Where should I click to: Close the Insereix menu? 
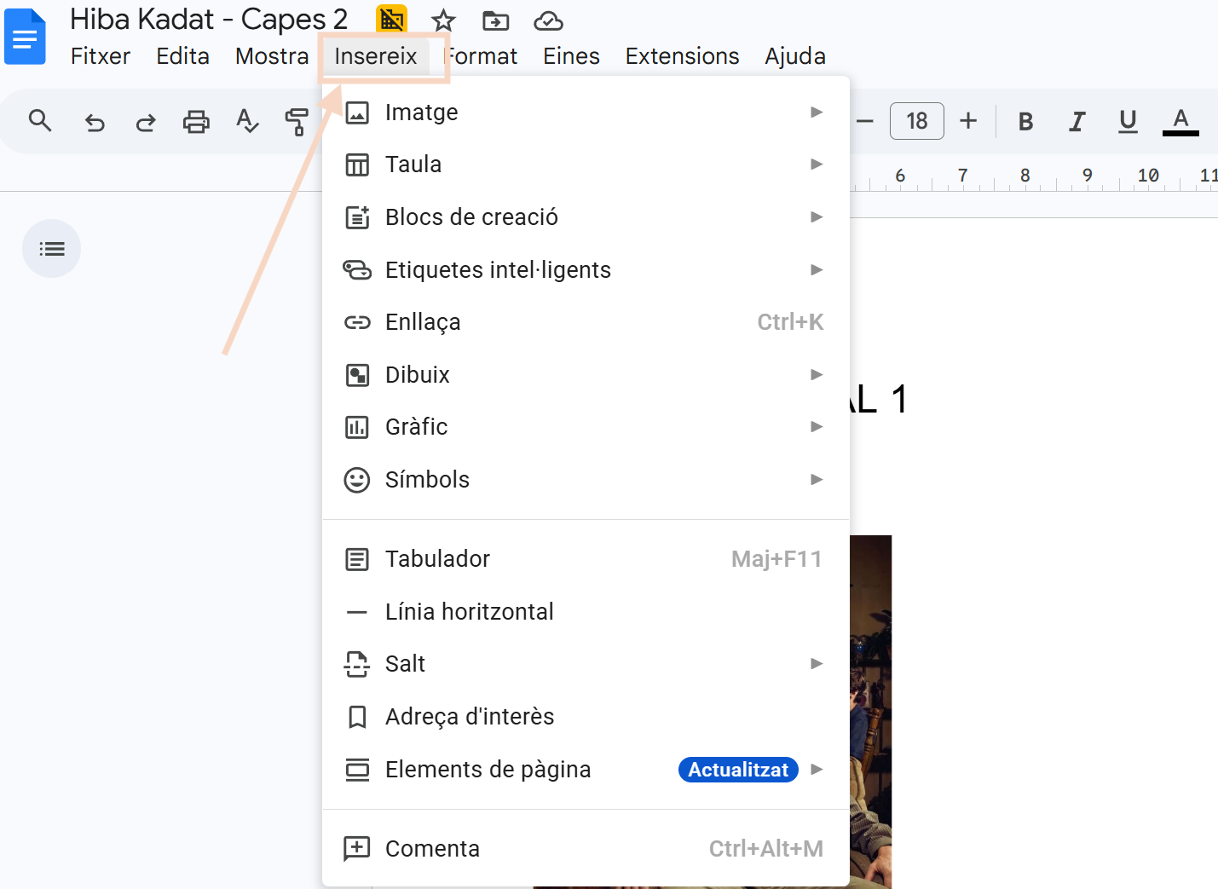click(376, 56)
